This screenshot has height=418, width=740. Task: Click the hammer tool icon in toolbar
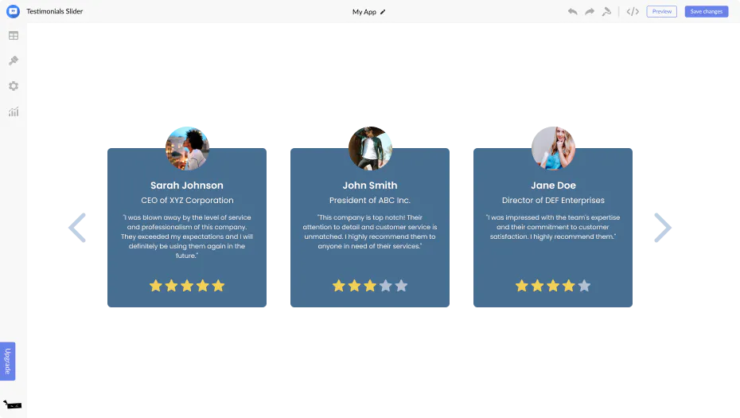(606, 11)
